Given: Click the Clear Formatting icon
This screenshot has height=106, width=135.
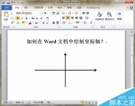Looking at the screenshot, I should pyautogui.click(x=48, y=18).
